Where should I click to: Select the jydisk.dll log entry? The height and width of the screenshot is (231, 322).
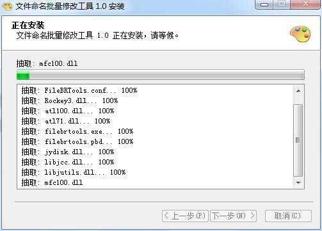click(x=68, y=152)
